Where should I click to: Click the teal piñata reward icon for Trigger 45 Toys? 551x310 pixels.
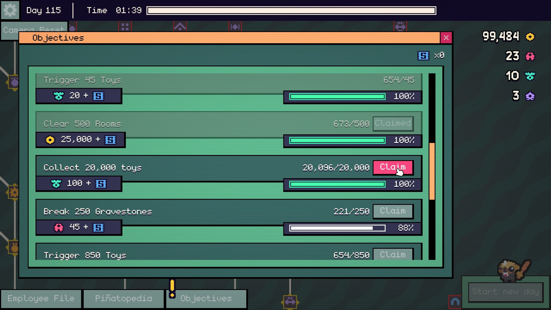[x=58, y=96]
